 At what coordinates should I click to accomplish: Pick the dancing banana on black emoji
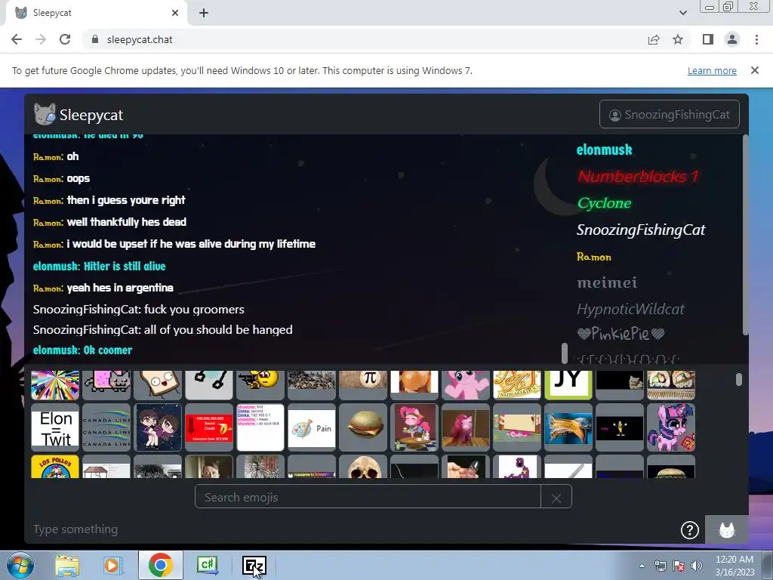619,427
